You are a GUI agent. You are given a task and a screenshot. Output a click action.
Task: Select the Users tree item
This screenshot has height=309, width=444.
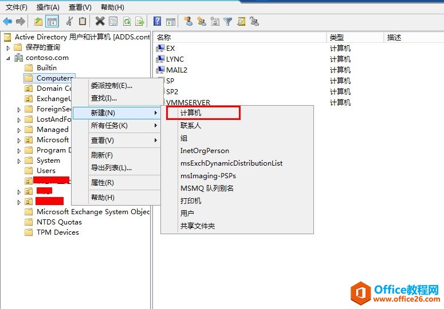click(x=46, y=171)
